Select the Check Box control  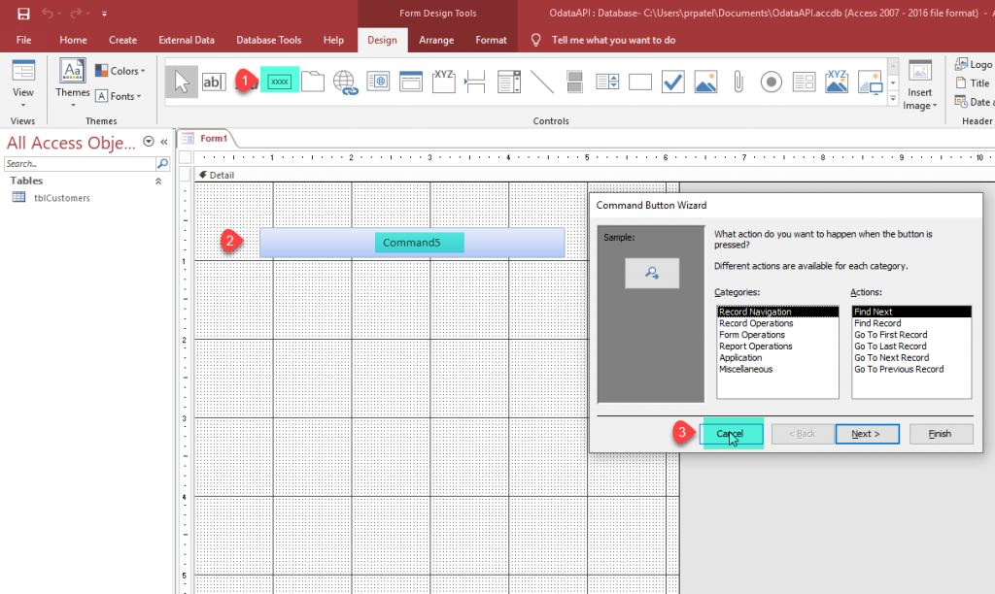[x=673, y=82]
